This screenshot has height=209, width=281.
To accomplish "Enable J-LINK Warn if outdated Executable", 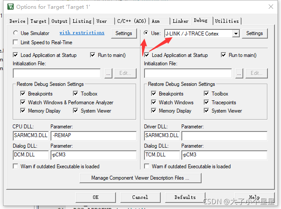I will [x=147, y=166].
